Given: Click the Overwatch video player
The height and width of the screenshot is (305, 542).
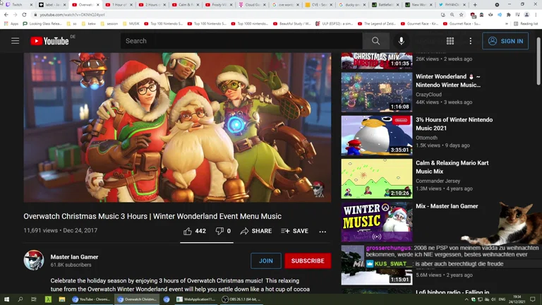Looking at the screenshot, I should point(177,127).
